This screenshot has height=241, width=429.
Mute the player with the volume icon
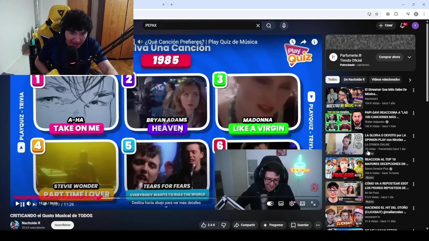click(x=28, y=204)
